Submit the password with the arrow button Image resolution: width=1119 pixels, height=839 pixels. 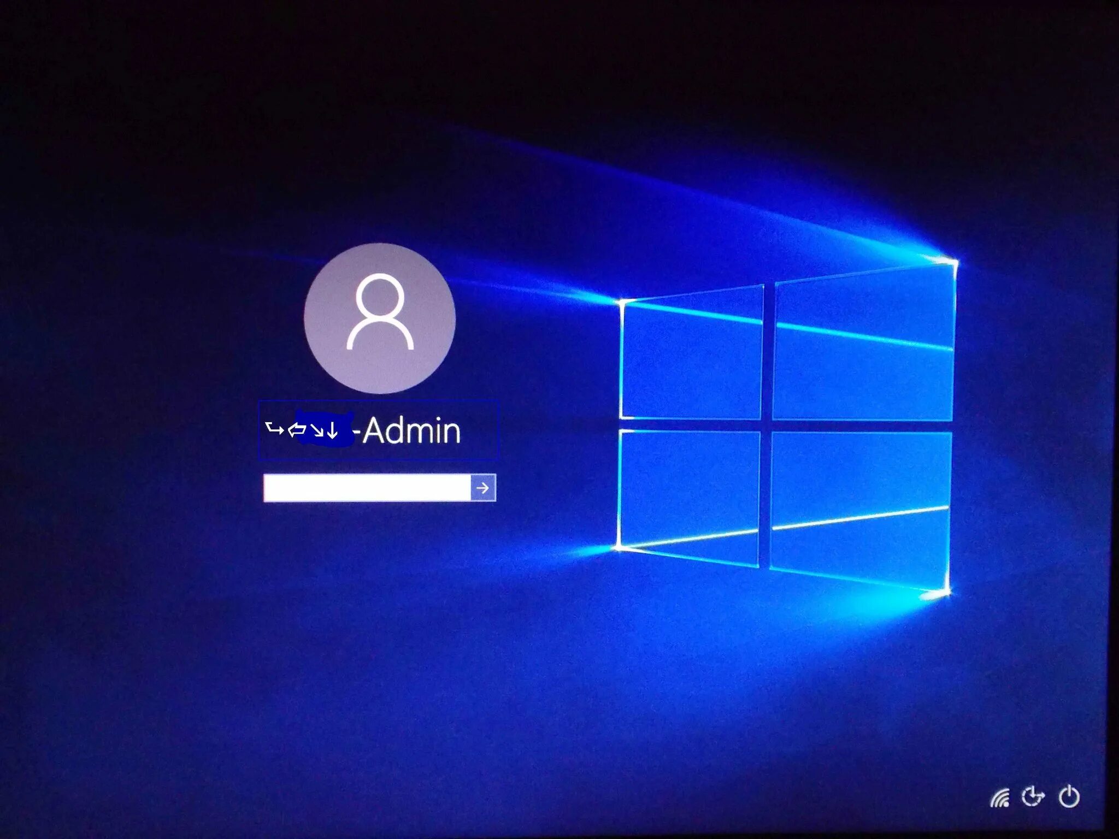(483, 488)
